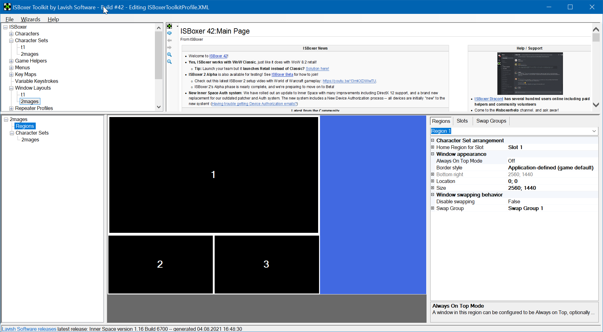The height and width of the screenshot is (332, 603).
Task: Select t1 under Character Sets
Action: 23,47
